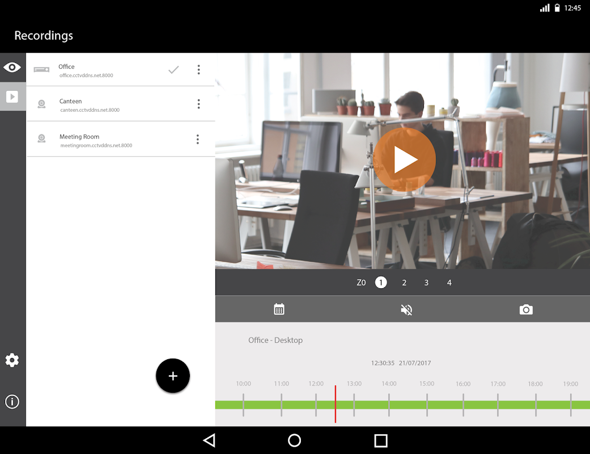This screenshot has height=454, width=590.
Task: Open Meeting Room device overflow menu
Action: tap(198, 140)
